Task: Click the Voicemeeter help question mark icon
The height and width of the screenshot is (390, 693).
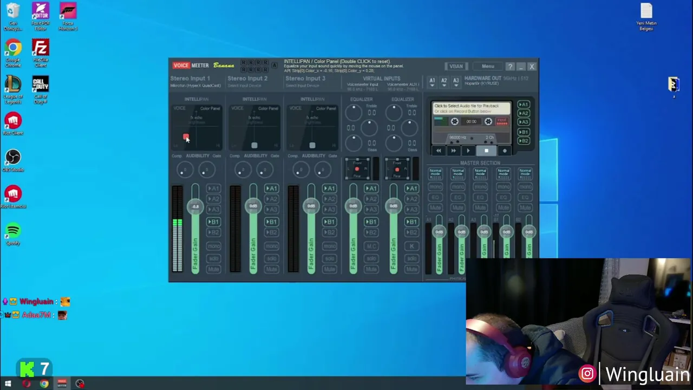Action: click(x=510, y=66)
